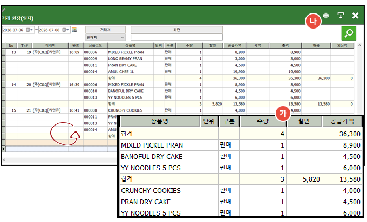Viewport: 367px width, 222px height.
Task: Click the pencil icon in the top-left corner
Action: (4, 10)
